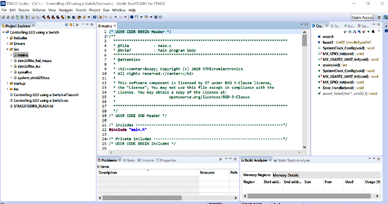Switch to the Tasks tab beside Problems
The height and width of the screenshot is (204, 388).
coord(129,160)
